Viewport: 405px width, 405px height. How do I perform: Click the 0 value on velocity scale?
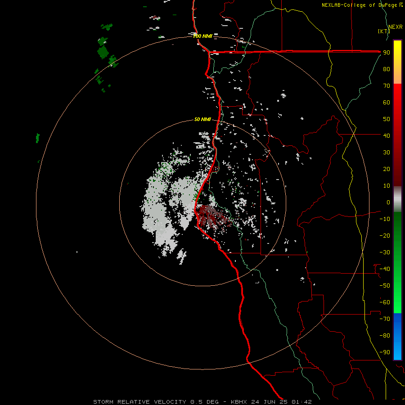click(x=388, y=202)
